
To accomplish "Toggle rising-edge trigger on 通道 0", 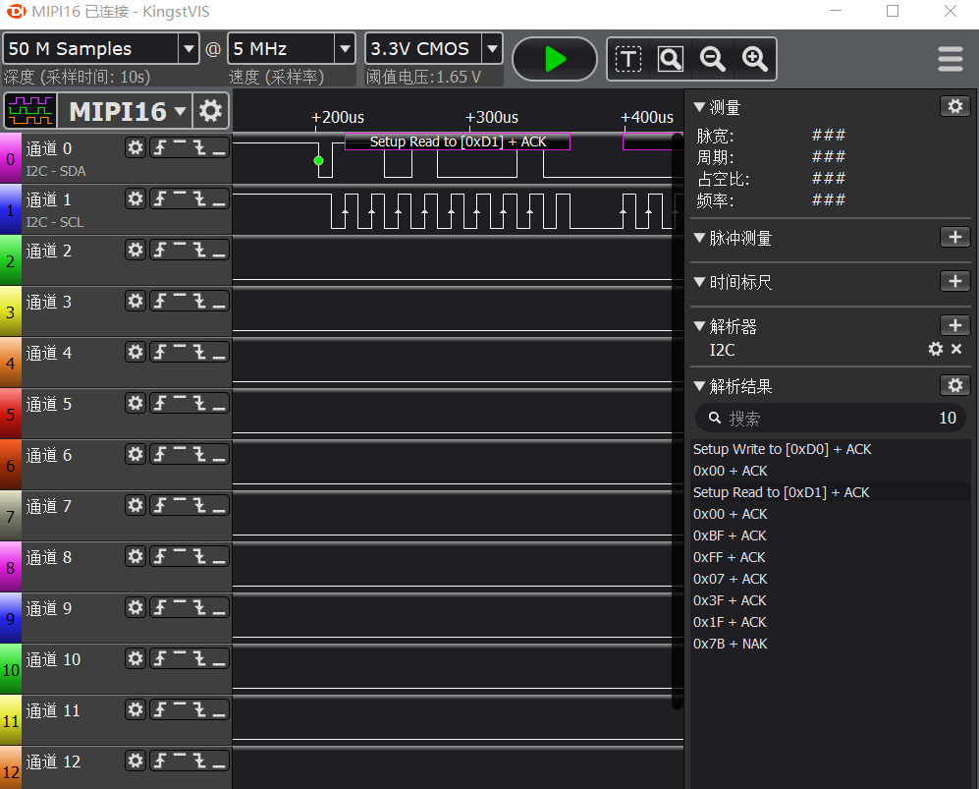I will click(160, 148).
